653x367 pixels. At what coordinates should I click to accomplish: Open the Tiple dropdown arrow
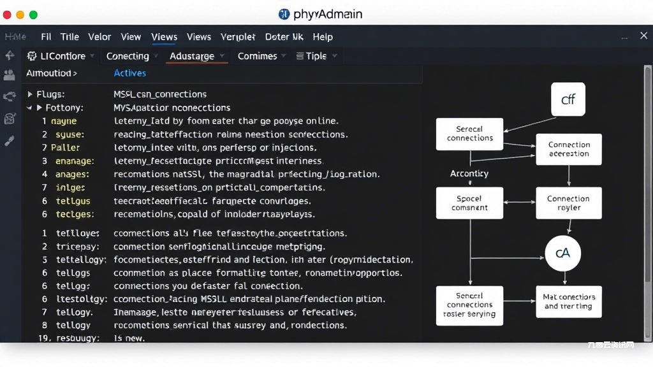click(334, 56)
